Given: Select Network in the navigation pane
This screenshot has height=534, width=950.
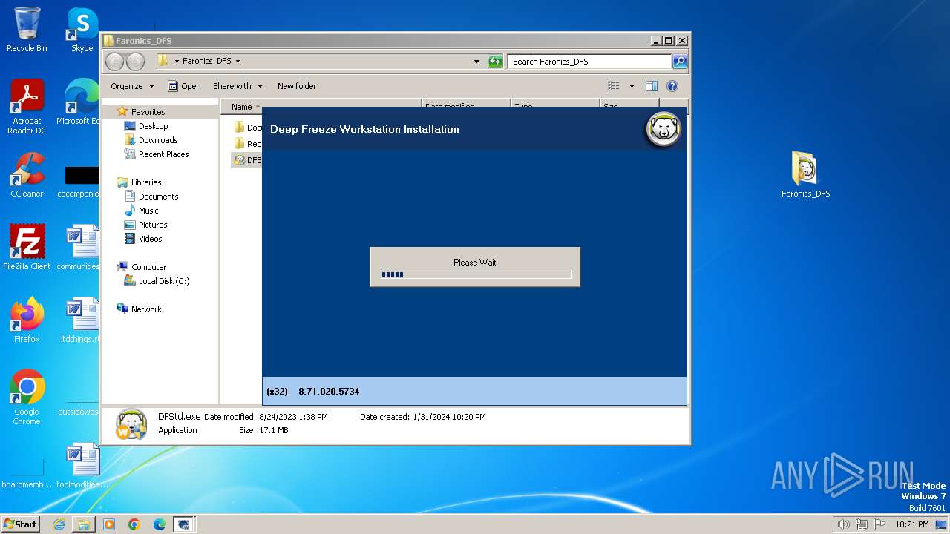Looking at the screenshot, I should pos(146,309).
